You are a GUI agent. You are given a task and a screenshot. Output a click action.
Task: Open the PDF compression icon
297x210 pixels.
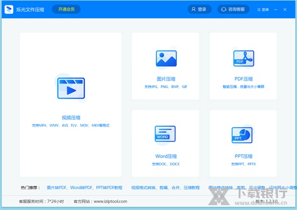[244, 58]
